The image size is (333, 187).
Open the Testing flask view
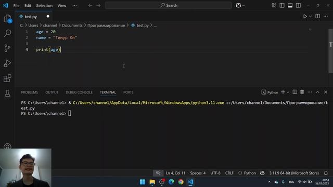pos(7,94)
